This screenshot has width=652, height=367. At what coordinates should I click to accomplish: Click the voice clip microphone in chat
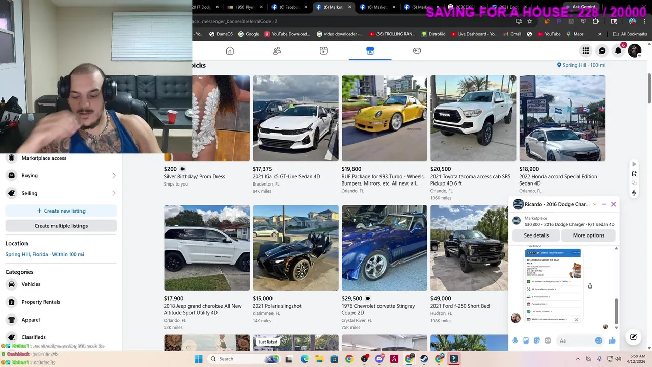click(515, 340)
